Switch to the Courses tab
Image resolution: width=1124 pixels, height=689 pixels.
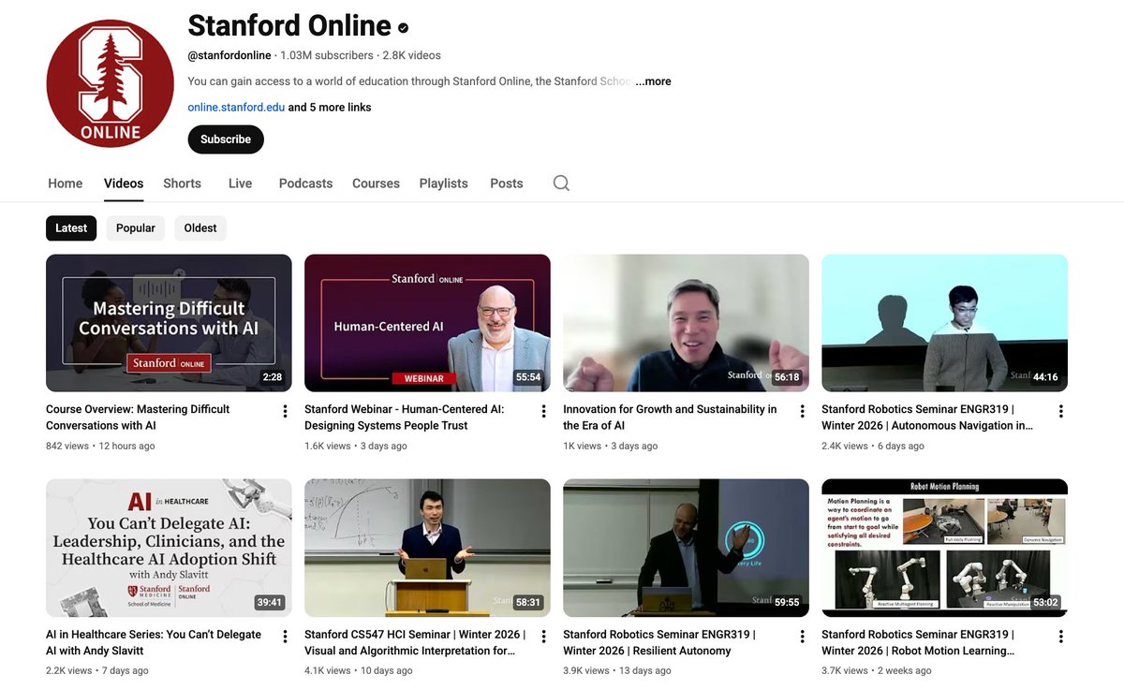[x=376, y=183]
